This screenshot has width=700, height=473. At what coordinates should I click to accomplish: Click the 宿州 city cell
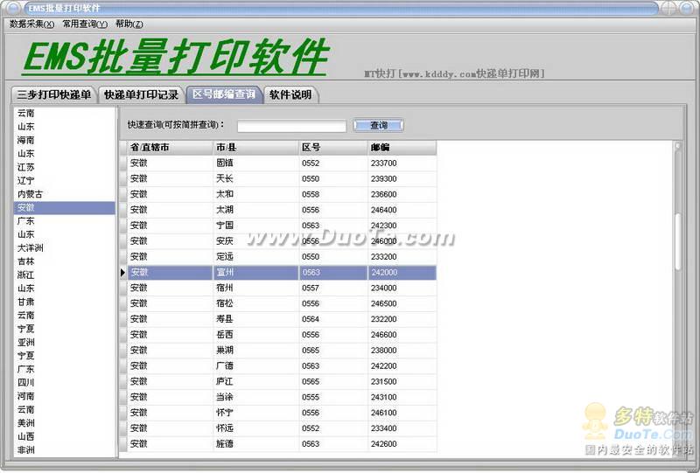pos(255,288)
